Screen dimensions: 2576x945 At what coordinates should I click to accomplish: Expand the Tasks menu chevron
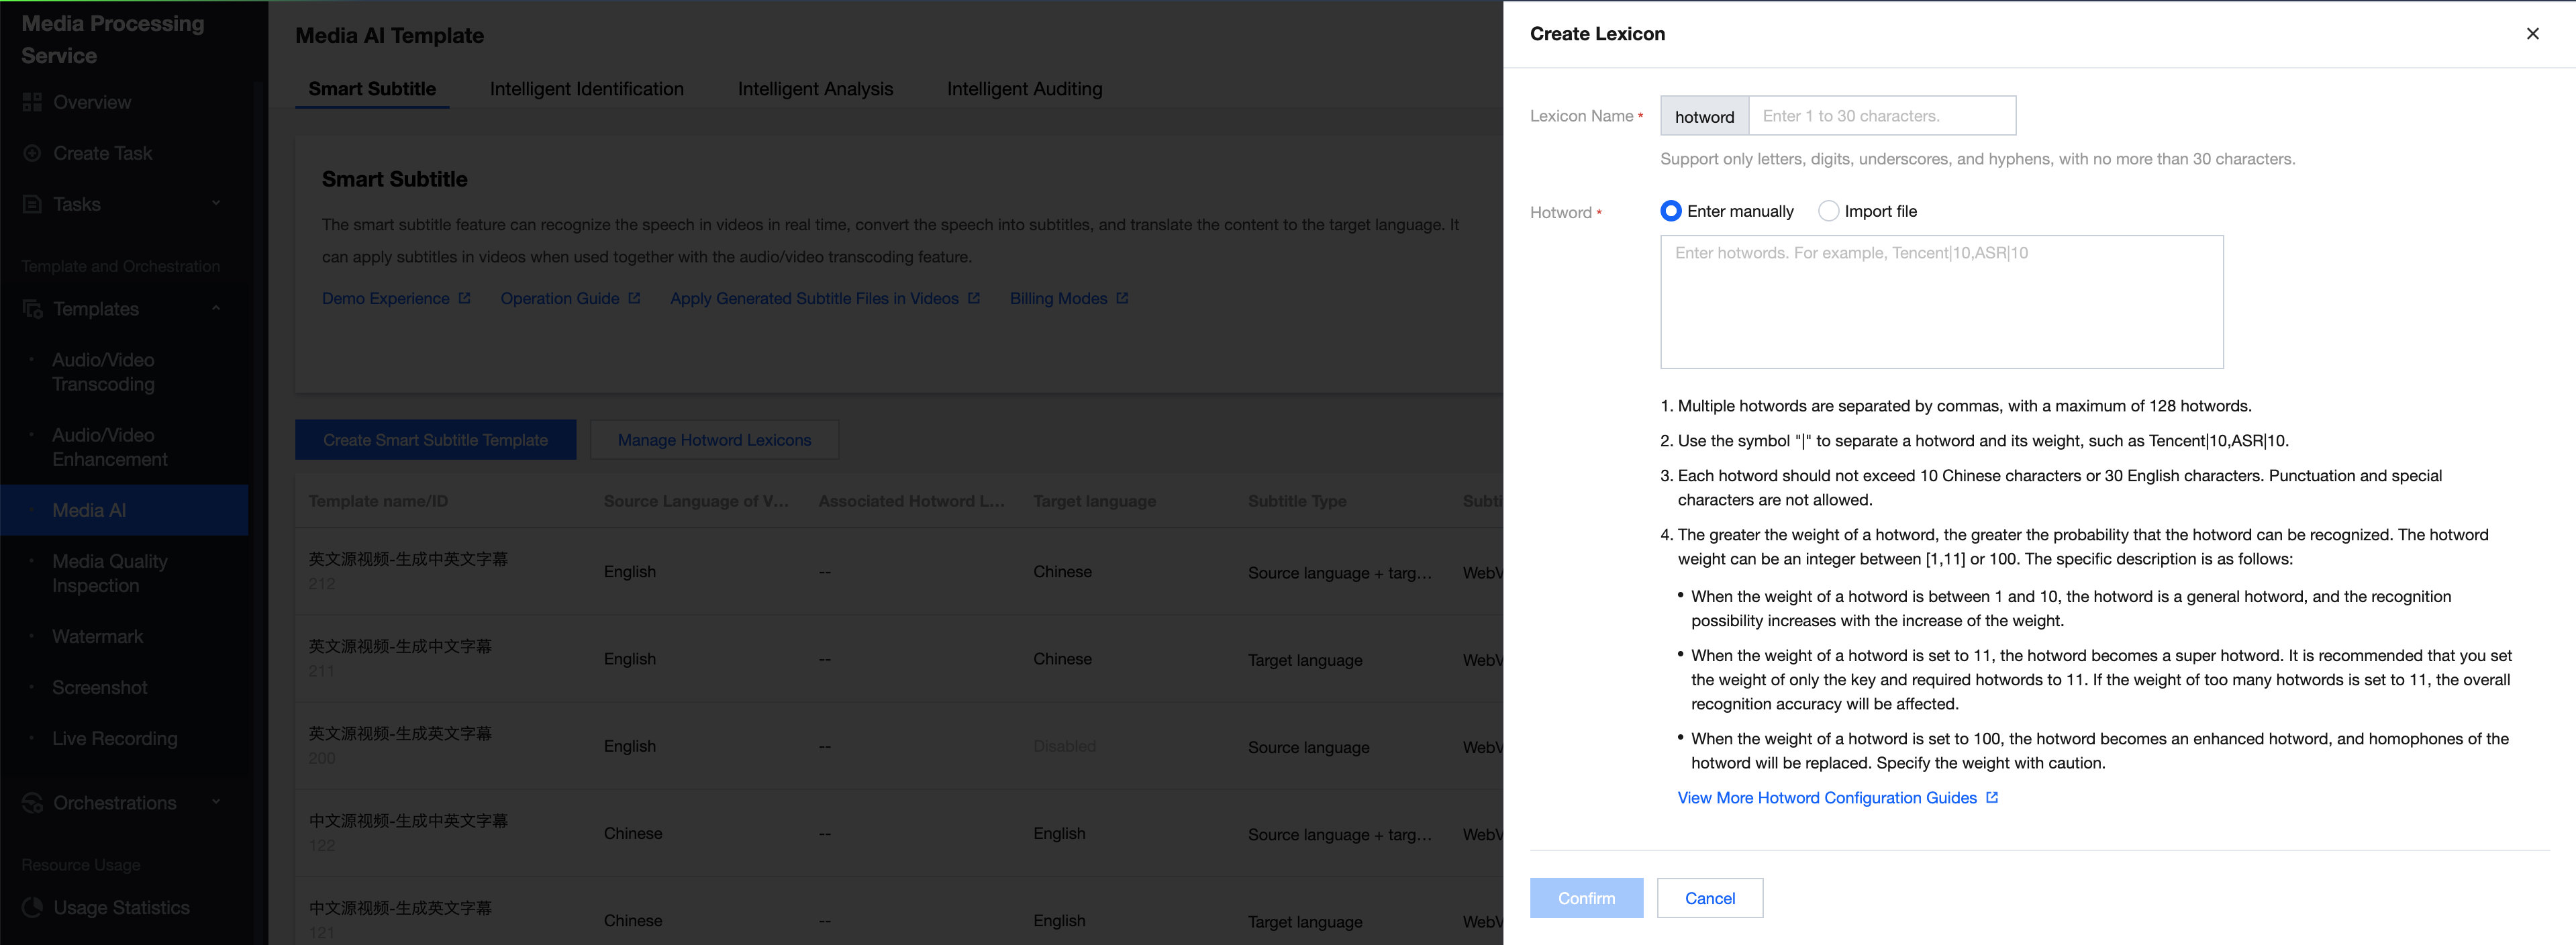216,203
